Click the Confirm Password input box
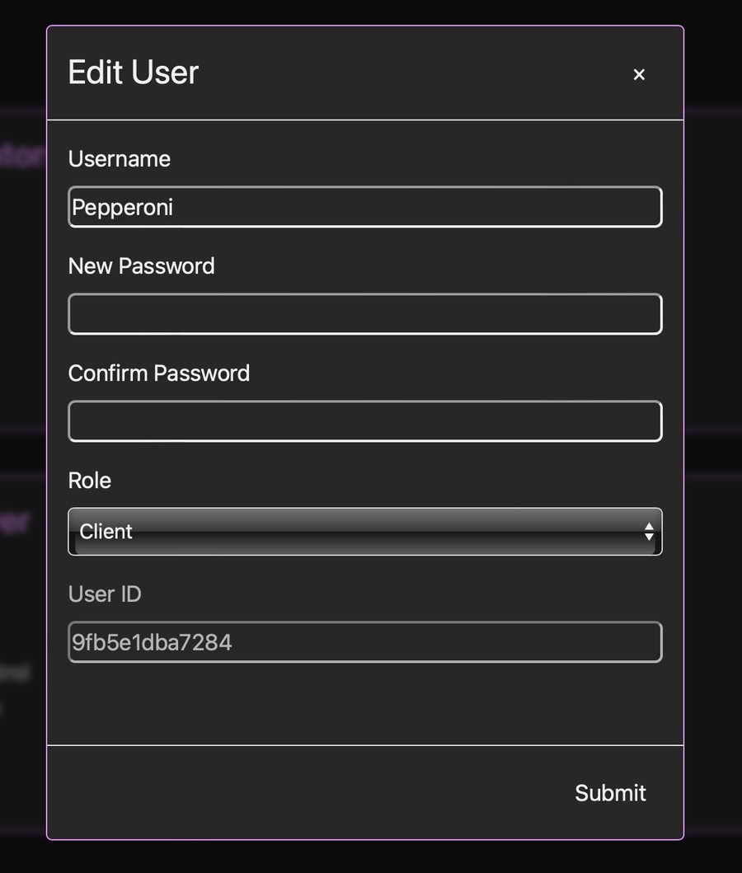 tap(364, 421)
